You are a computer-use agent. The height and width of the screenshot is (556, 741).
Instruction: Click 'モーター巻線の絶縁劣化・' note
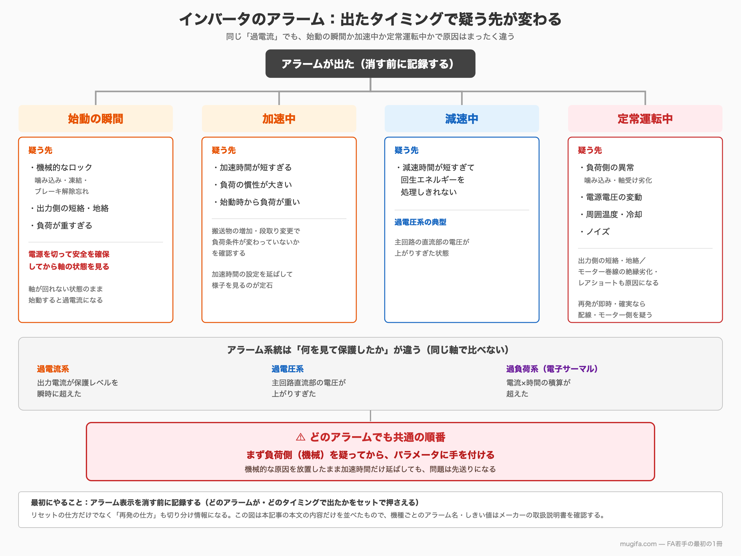tap(618, 272)
